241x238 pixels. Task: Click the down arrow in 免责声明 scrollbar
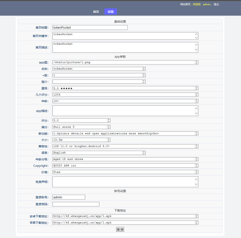point(196,184)
